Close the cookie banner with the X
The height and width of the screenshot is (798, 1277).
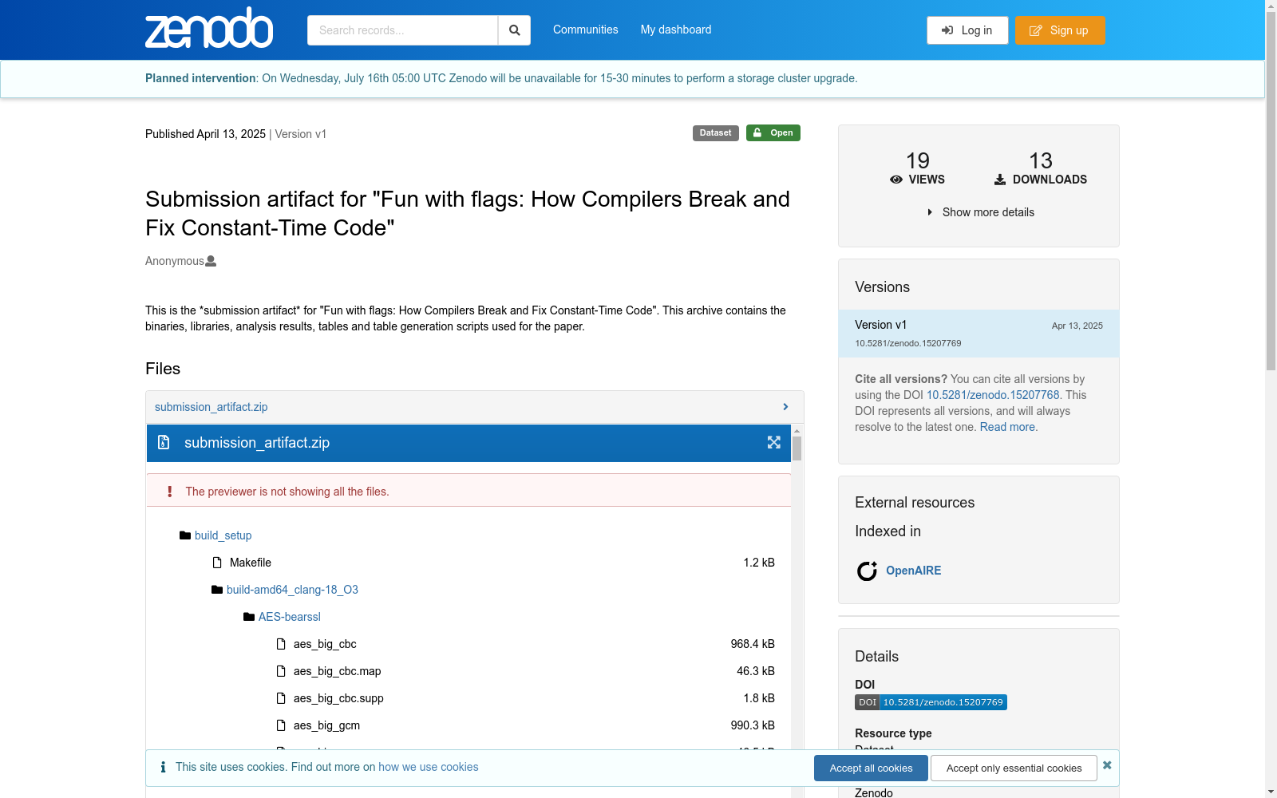(1107, 765)
